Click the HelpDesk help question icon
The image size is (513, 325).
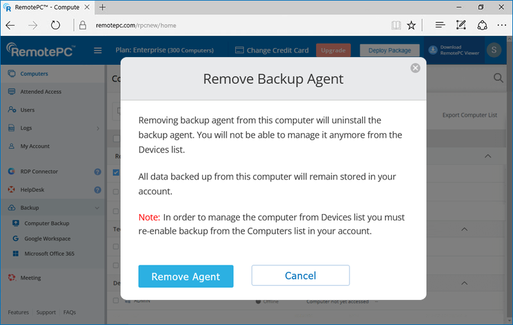point(97,190)
